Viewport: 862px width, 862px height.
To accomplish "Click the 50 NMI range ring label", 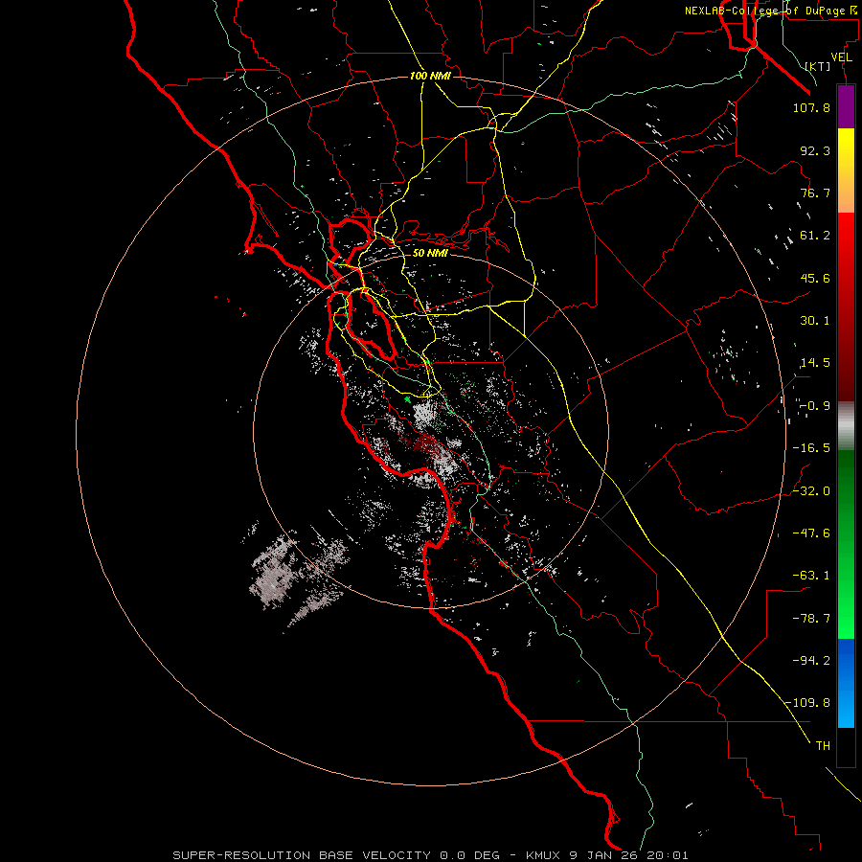I will (x=430, y=253).
